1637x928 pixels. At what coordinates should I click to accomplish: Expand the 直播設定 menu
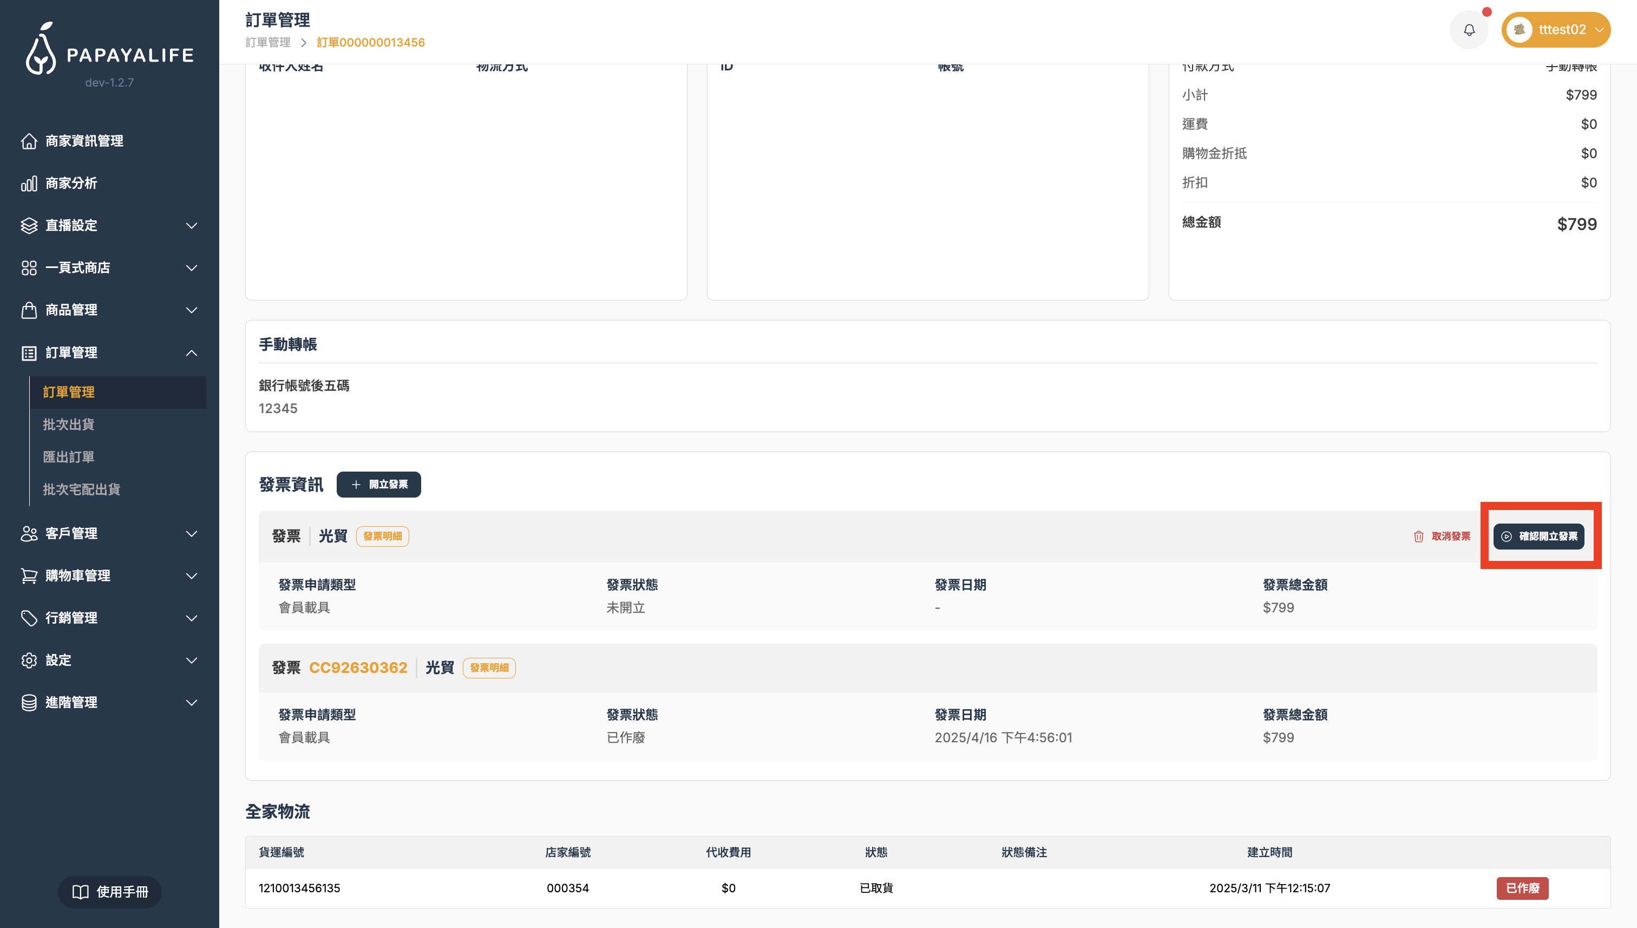click(x=191, y=226)
